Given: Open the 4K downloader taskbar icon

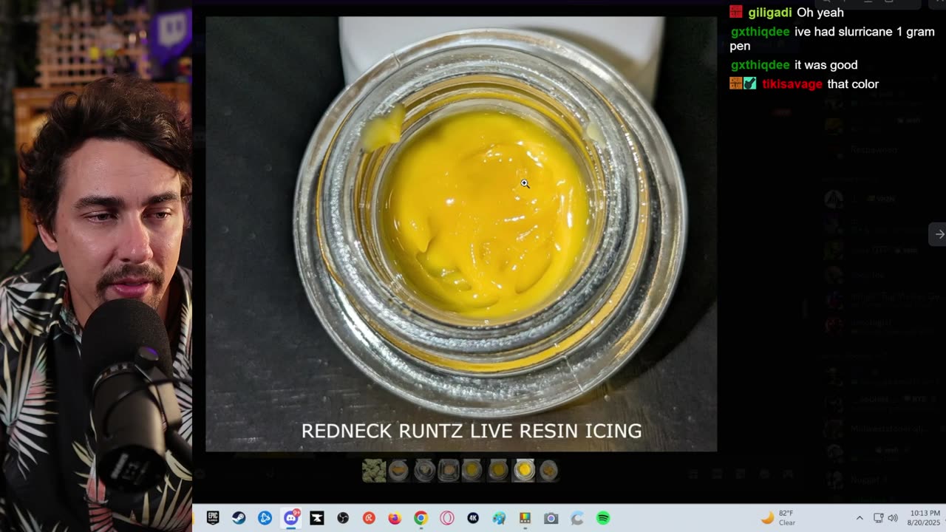Looking at the screenshot, I should click(473, 518).
